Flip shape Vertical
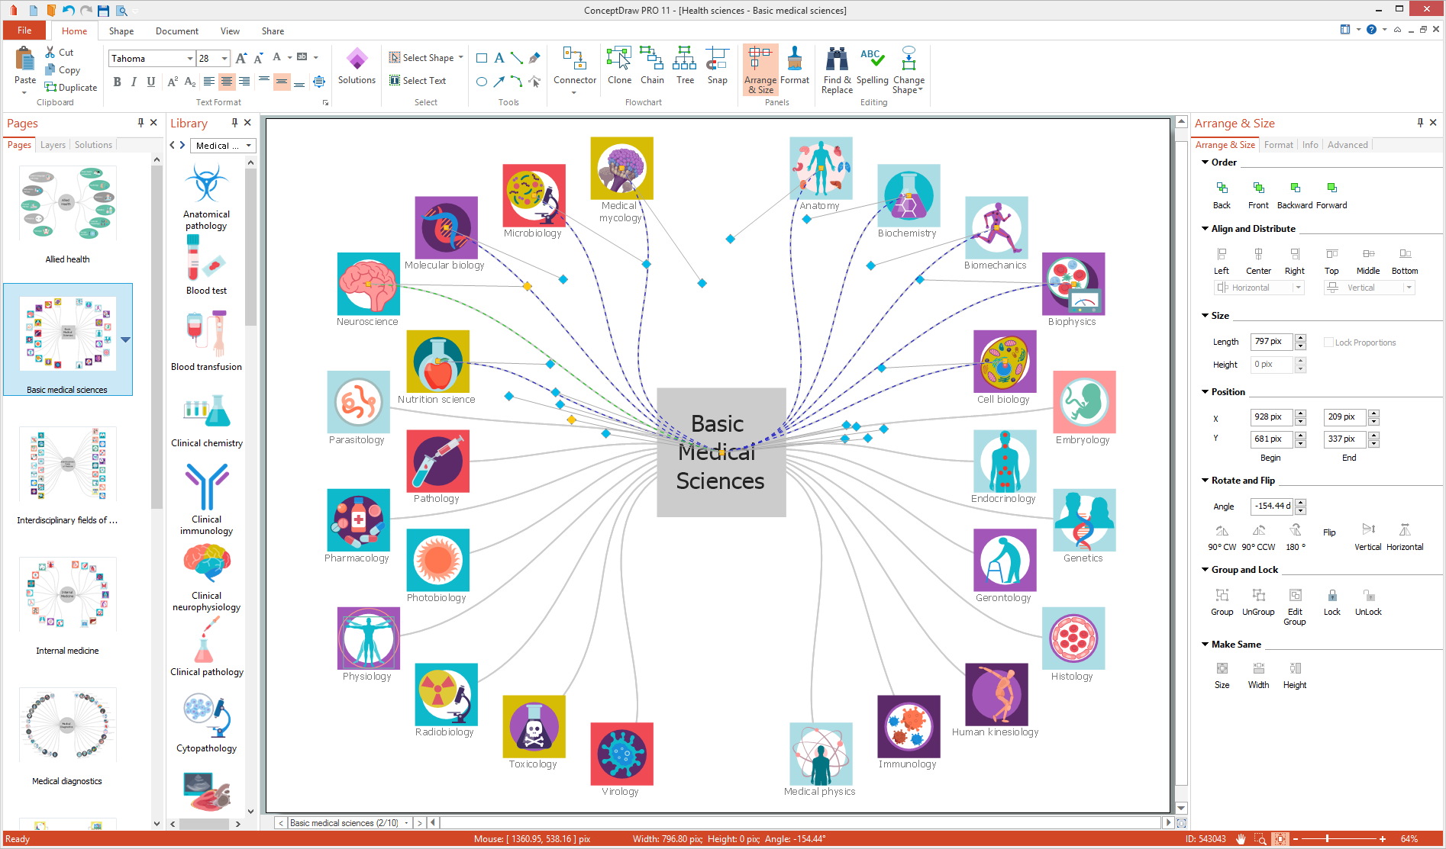Viewport: 1446px width, 849px height. (x=1368, y=537)
